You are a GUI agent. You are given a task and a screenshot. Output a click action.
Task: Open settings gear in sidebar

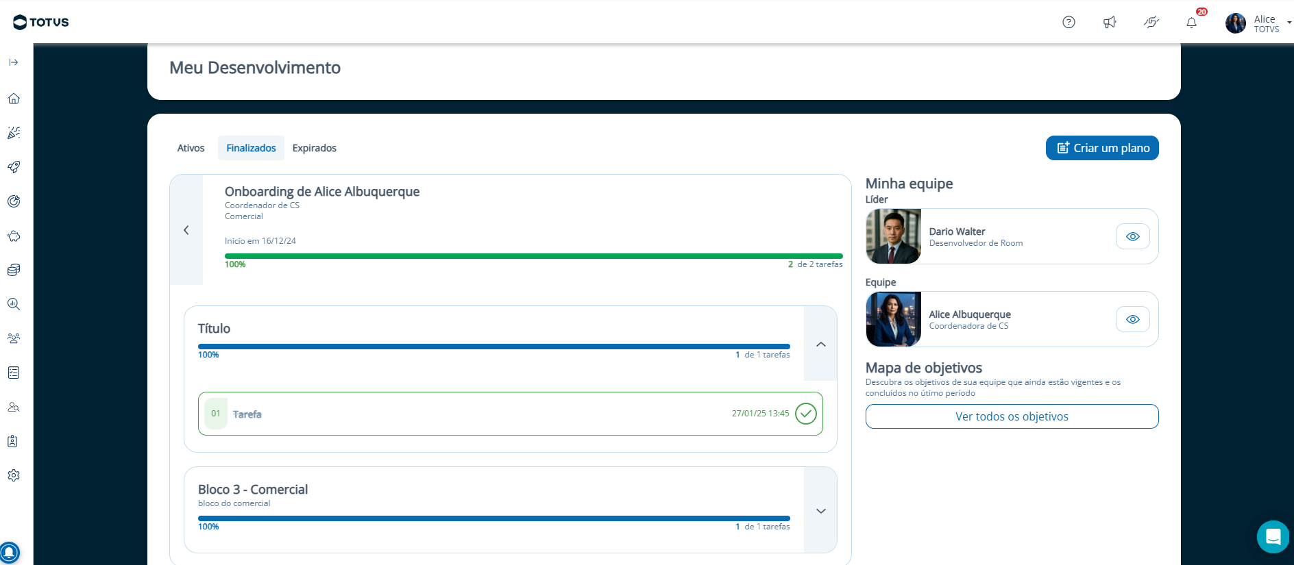[14, 475]
